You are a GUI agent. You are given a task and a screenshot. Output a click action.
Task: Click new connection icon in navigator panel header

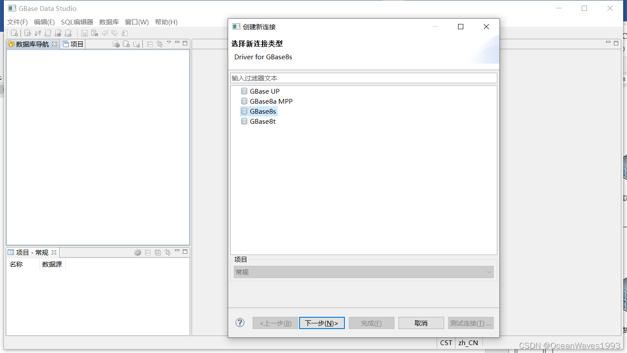pos(126,44)
